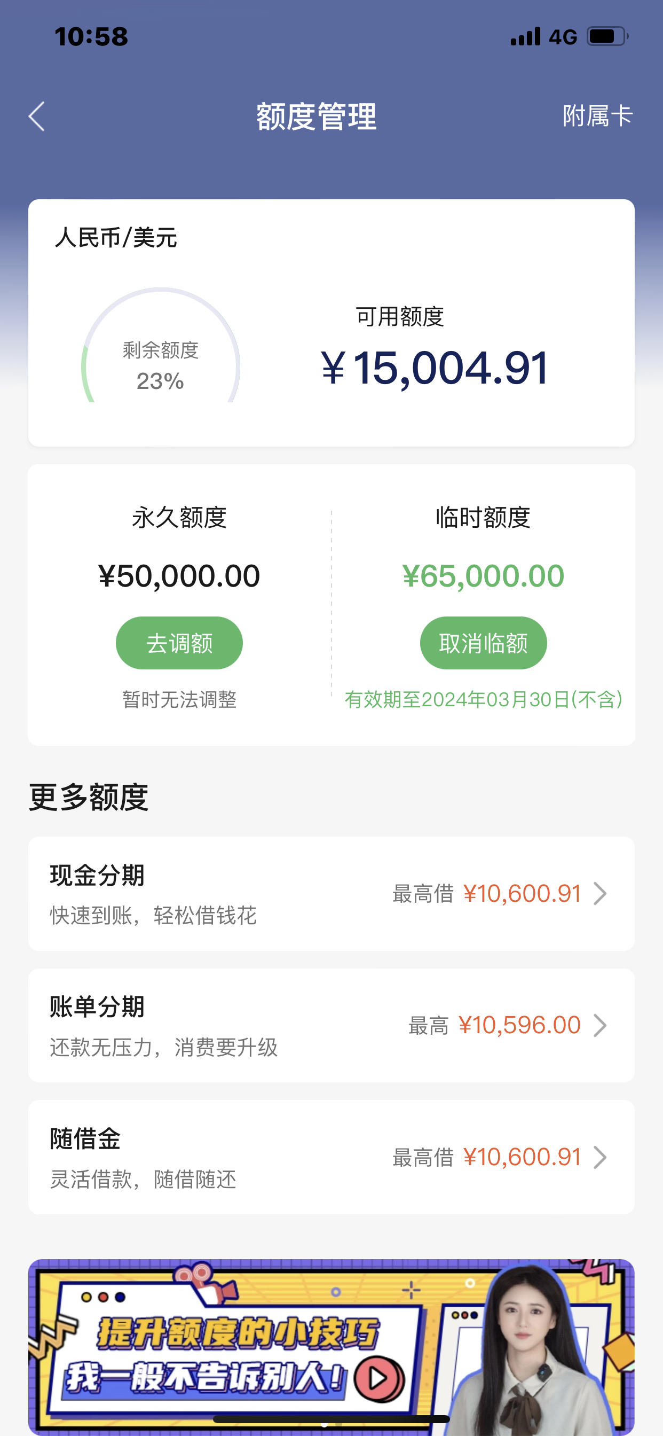
Task: Tap the 剩余额度 23% progress ring
Action: click(161, 346)
